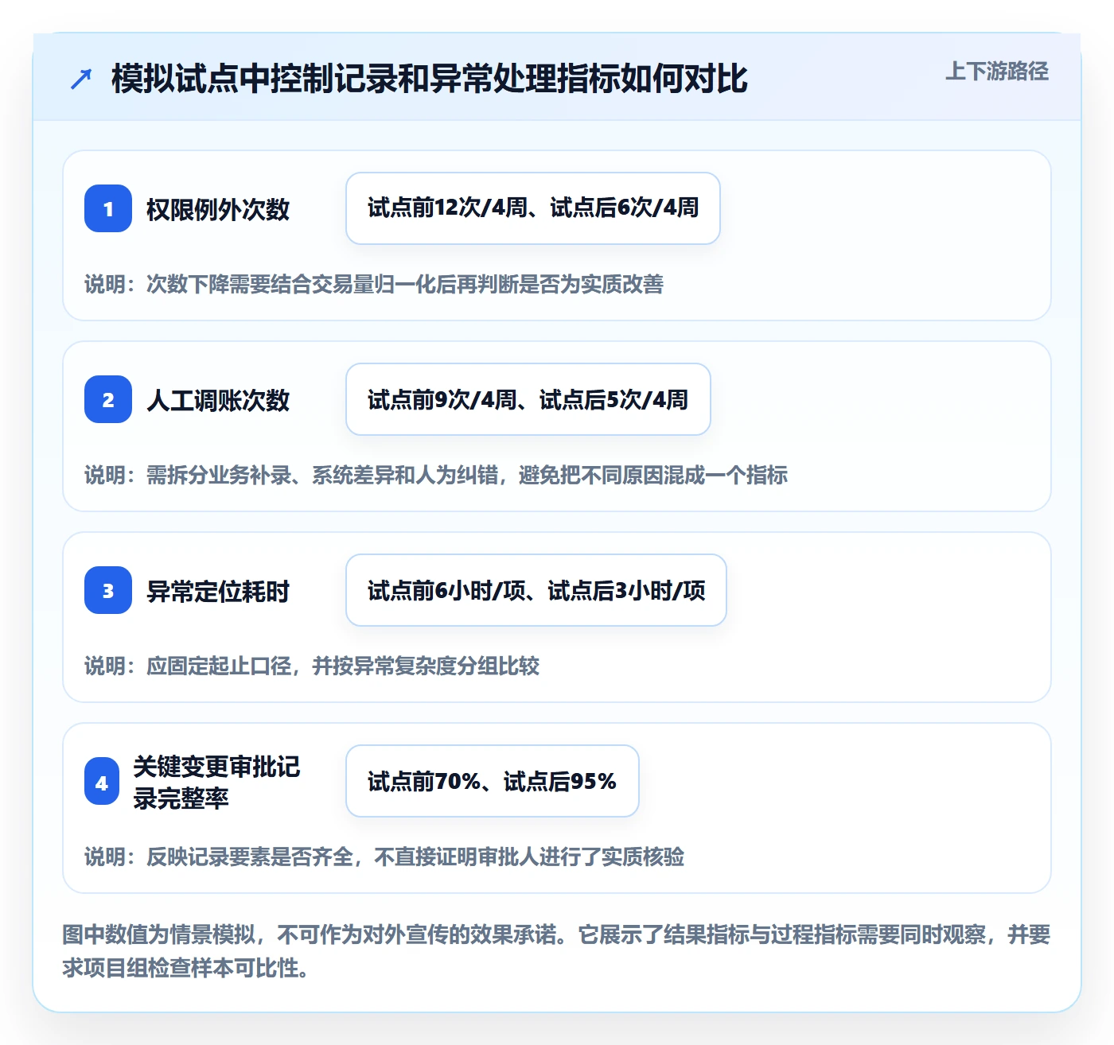Viewport: 1114px width, 1045px height.
Task: Select the title 模拟试点中控制记录和异常处理指标如何对比
Action: [430, 79]
